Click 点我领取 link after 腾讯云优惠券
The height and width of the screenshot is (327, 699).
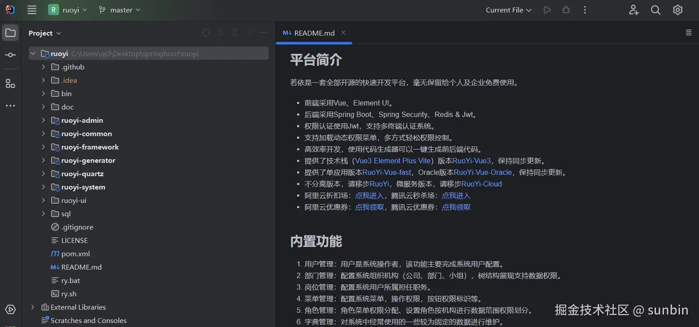click(x=456, y=207)
